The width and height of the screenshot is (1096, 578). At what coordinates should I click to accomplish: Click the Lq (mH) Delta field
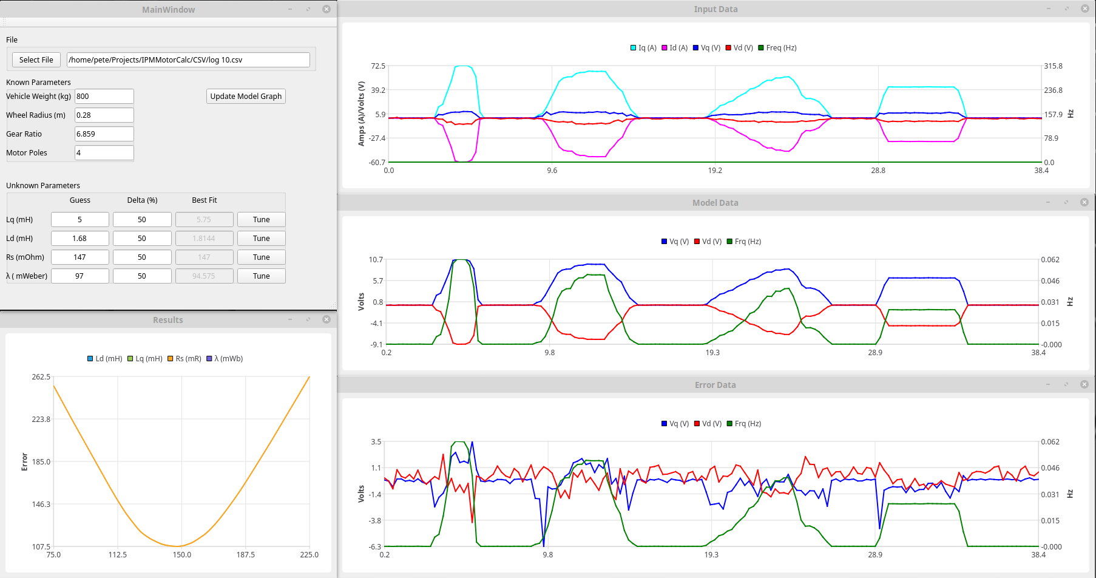(141, 220)
